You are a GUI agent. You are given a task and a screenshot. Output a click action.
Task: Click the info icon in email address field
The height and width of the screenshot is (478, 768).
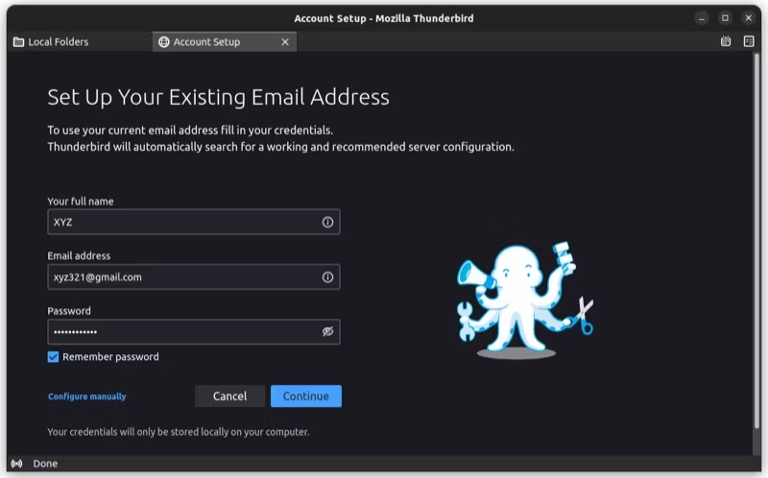[327, 277]
